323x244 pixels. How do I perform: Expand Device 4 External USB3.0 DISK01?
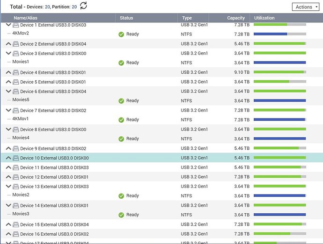coord(8,72)
